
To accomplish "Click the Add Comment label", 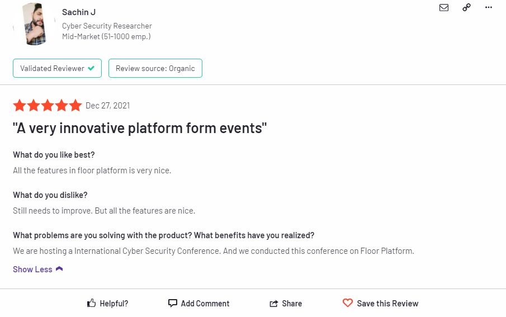I will point(205,304).
